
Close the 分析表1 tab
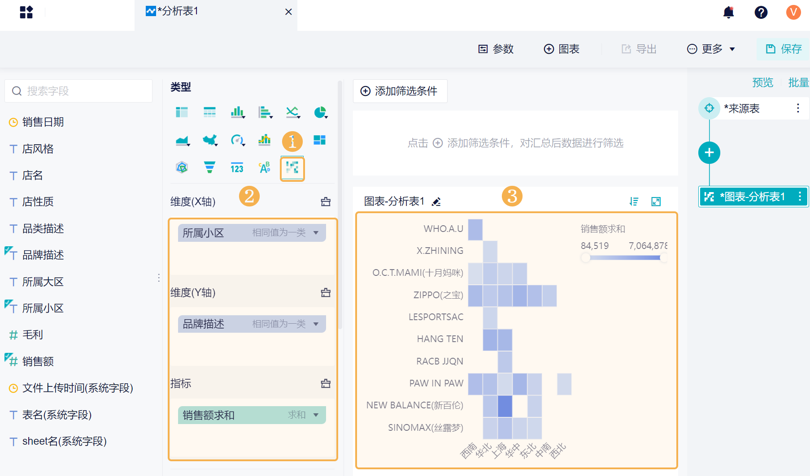point(288,12)
